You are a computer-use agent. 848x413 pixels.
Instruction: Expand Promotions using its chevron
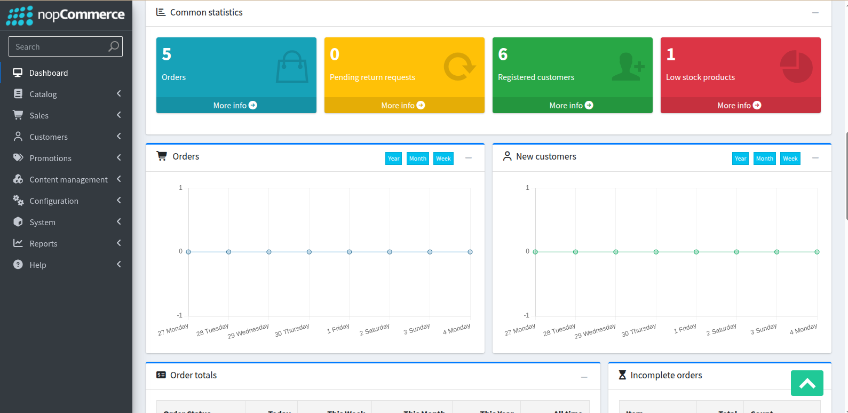pyautogui.click(x=118, y=158)
